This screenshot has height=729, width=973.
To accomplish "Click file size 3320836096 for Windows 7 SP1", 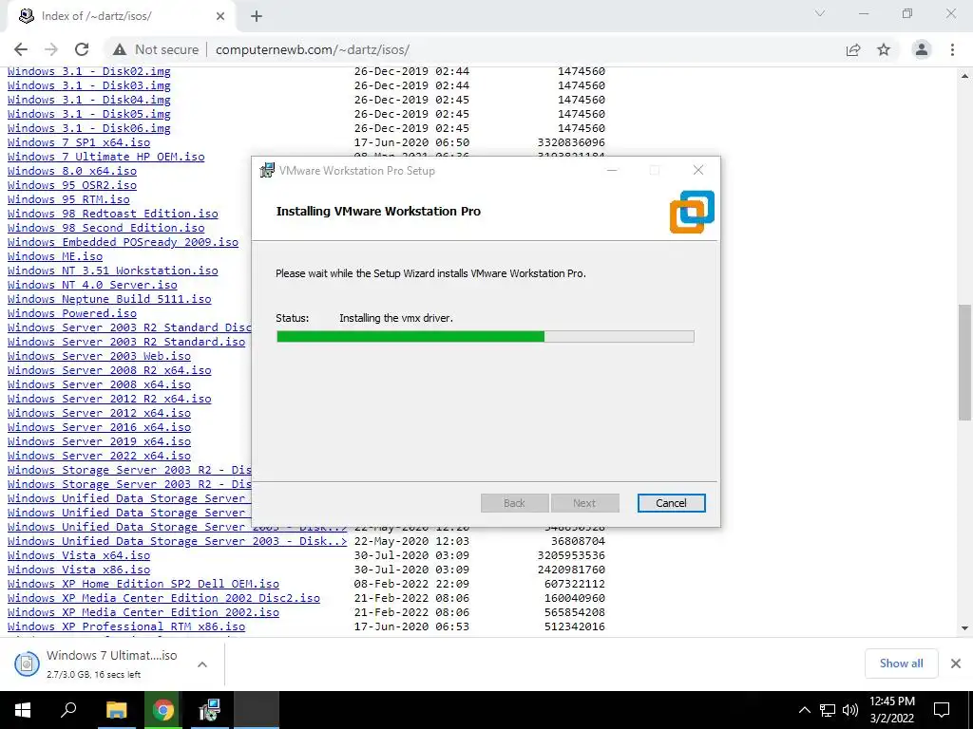I will pos(571,142).
